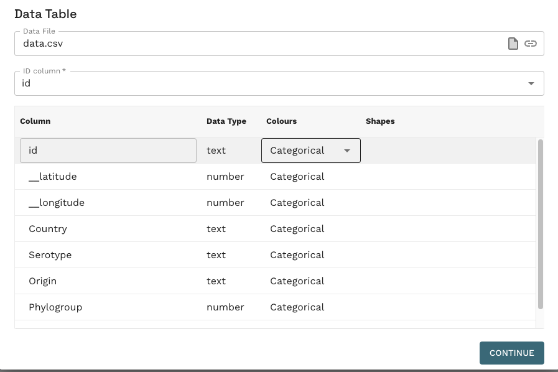Image resolution: width=558 pixels, height=372 pixels.
Task: Click Categorical colour cell for Serotype
Action: [297, 255]
